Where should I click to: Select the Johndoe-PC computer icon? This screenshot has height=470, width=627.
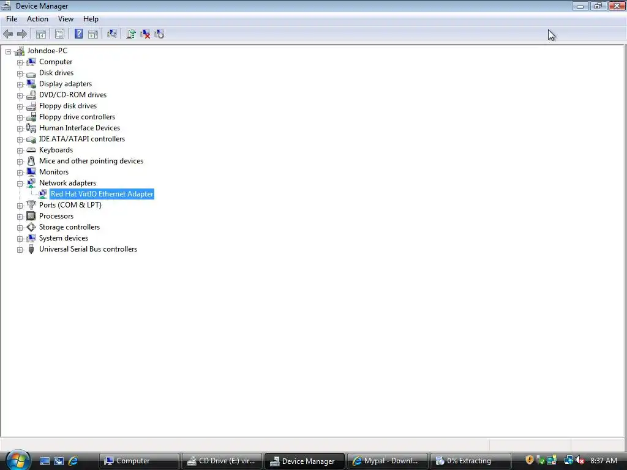coord(20,51)
